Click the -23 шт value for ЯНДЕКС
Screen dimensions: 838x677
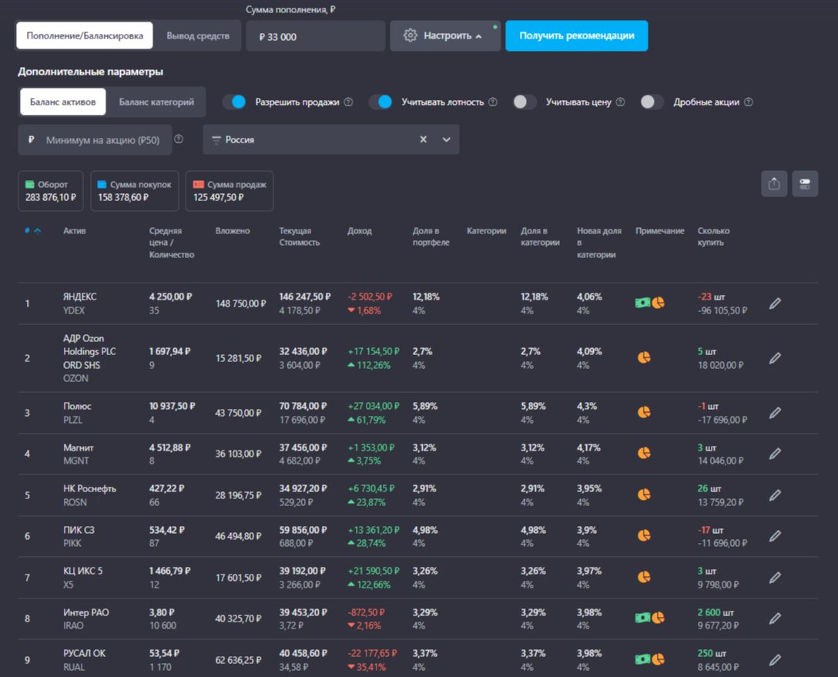[712, 297]
